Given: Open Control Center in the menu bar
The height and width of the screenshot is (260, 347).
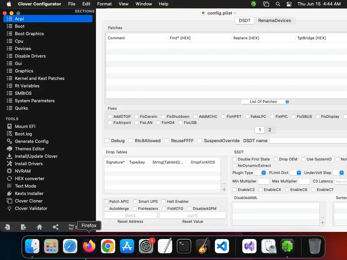Looking at the screenshot, I should tap(289, 4).
